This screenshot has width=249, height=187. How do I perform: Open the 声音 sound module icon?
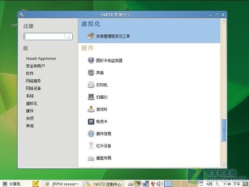[91, 72]
